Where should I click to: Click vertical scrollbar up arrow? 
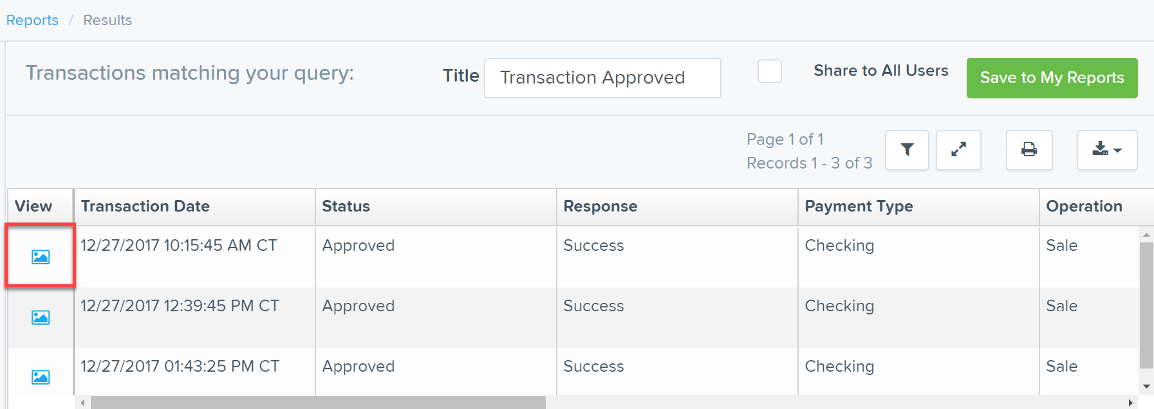click(x=1146, y=235)
